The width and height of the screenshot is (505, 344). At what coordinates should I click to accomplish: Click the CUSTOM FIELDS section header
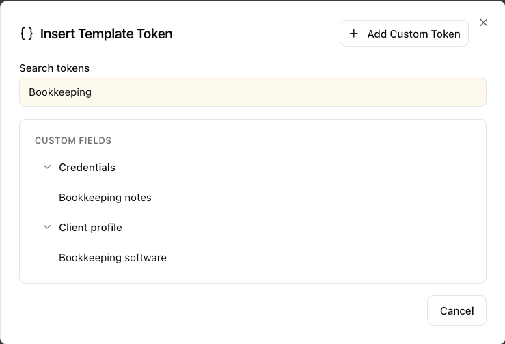73,141
